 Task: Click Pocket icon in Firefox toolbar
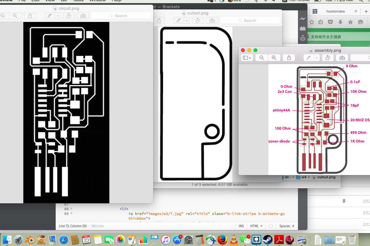pyautogui.click(x=330, y=22)
